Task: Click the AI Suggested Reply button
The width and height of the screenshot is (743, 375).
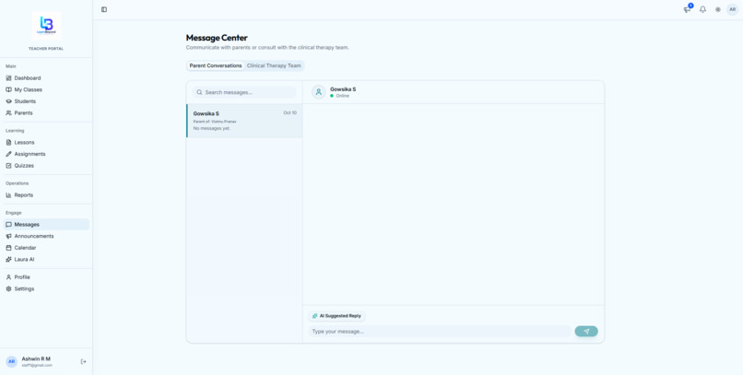Action: coord(336,316)
